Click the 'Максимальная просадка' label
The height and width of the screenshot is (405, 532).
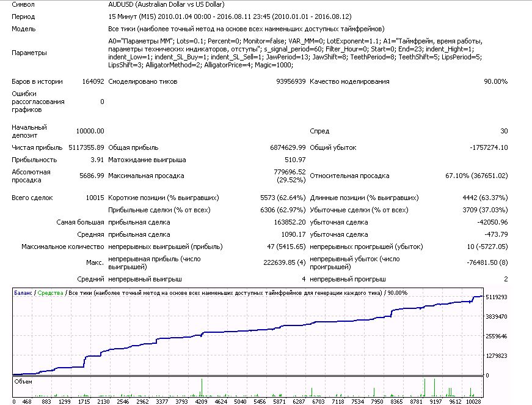click(x=146, y=176)
